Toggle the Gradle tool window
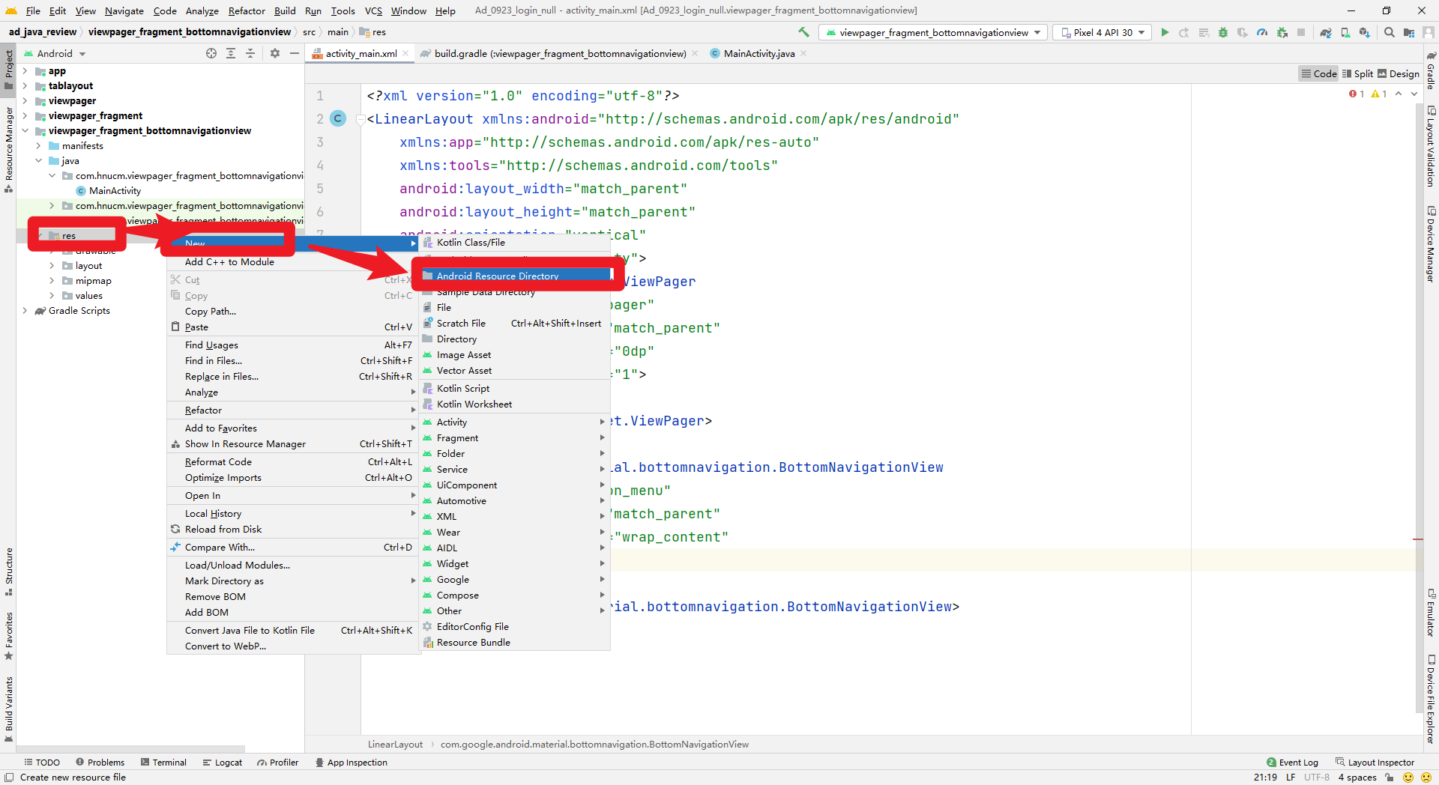Viewport: 1439px width, 785px height. pyautogui.click(x=1431, y=69)
